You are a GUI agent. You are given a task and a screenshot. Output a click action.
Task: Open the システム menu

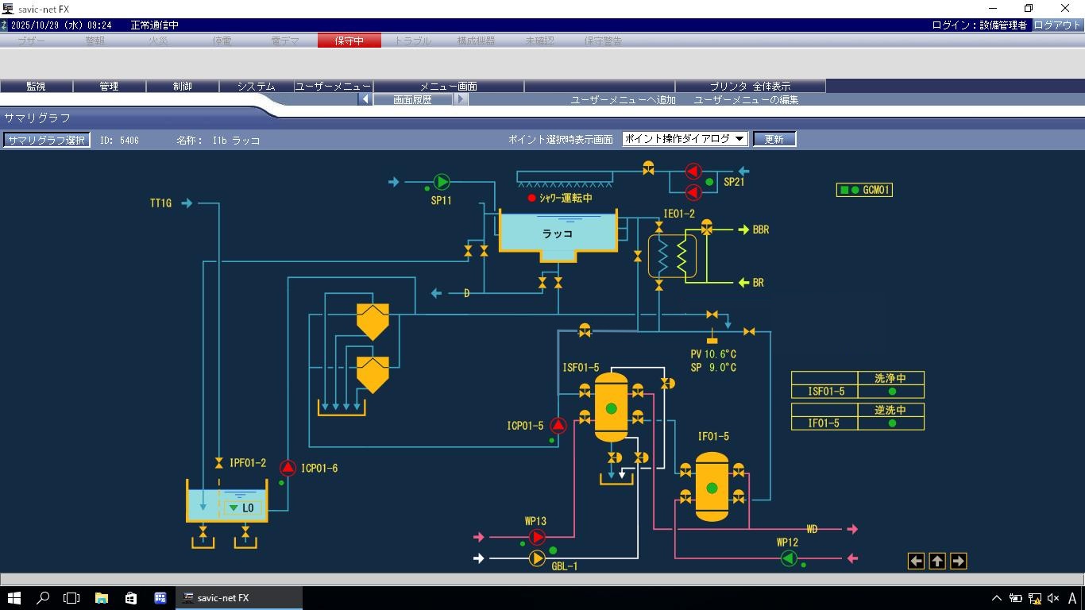256,86
